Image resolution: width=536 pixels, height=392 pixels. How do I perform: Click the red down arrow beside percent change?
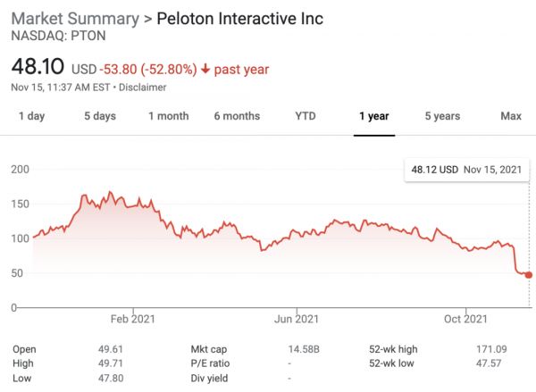[205, 70]
